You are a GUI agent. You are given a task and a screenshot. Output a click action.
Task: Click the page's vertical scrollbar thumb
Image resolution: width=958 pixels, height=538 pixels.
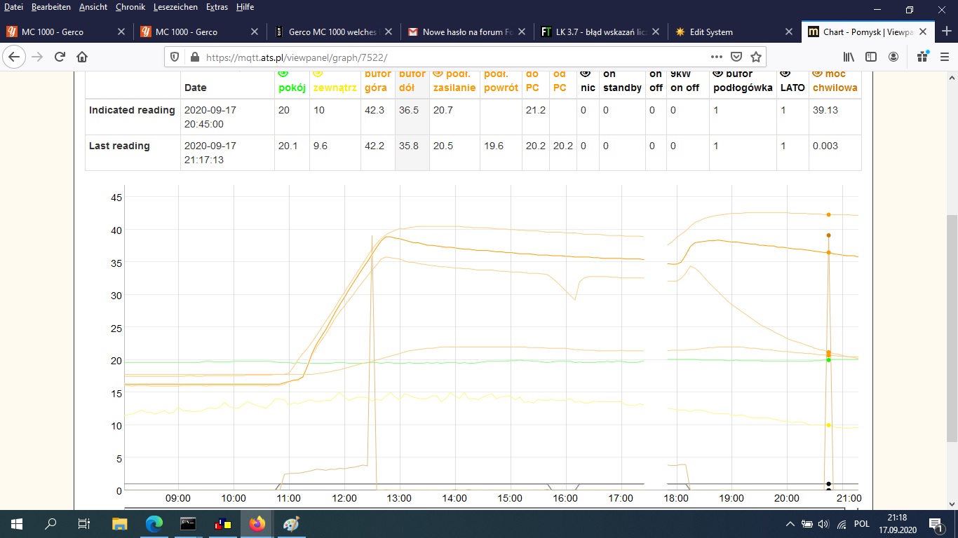[x=952, y=328]
